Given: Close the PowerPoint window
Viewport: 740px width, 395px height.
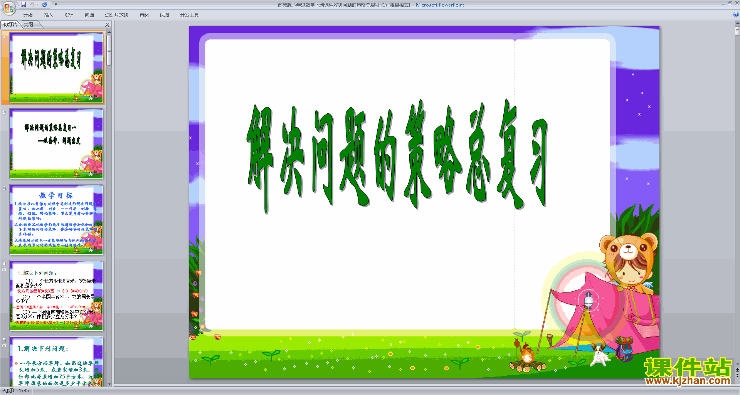Looking at the screenshot, I should point(737,3).
